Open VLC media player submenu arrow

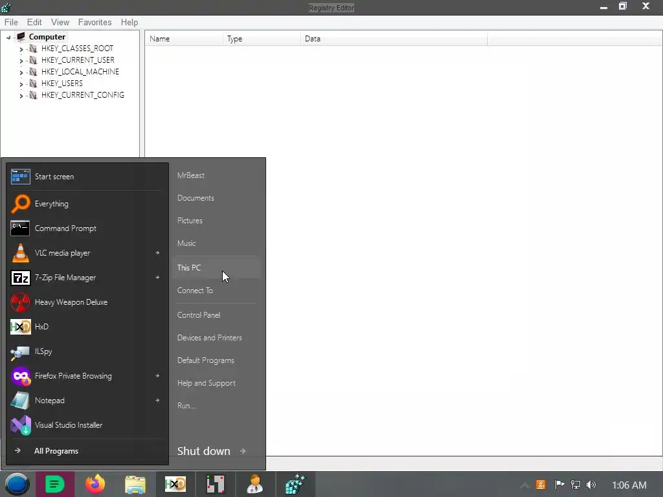[x=157, y=253]
